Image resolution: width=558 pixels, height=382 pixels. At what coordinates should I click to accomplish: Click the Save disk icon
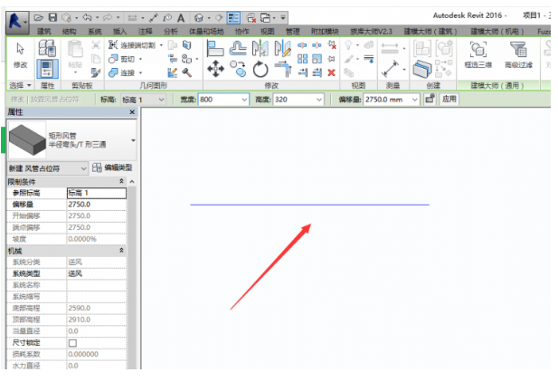(52, 17)
